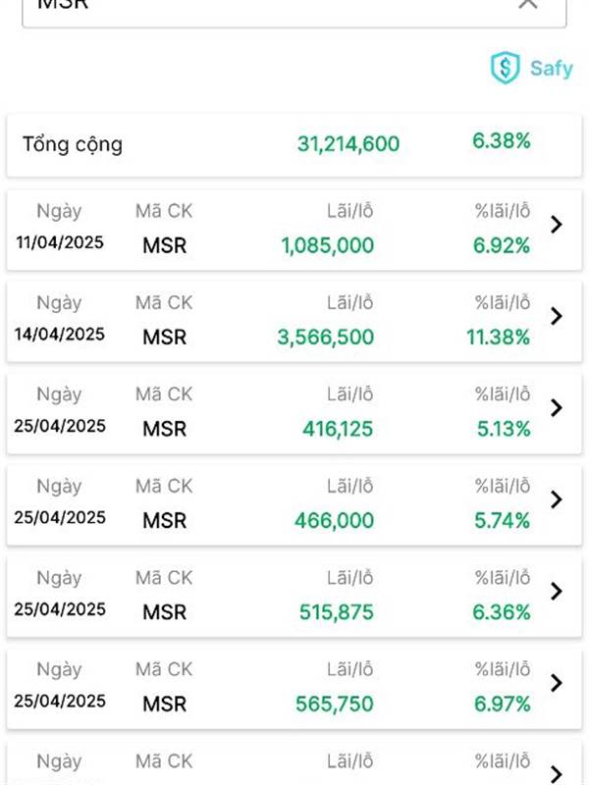Open the Safy shield icon
The height and width of the screenshot is (785, 589).
tap(505, 67)
